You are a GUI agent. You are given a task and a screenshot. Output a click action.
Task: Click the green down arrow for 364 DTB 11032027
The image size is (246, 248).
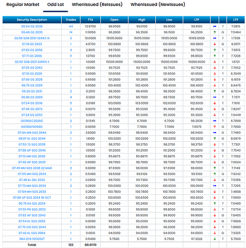(x=215, y=239)
